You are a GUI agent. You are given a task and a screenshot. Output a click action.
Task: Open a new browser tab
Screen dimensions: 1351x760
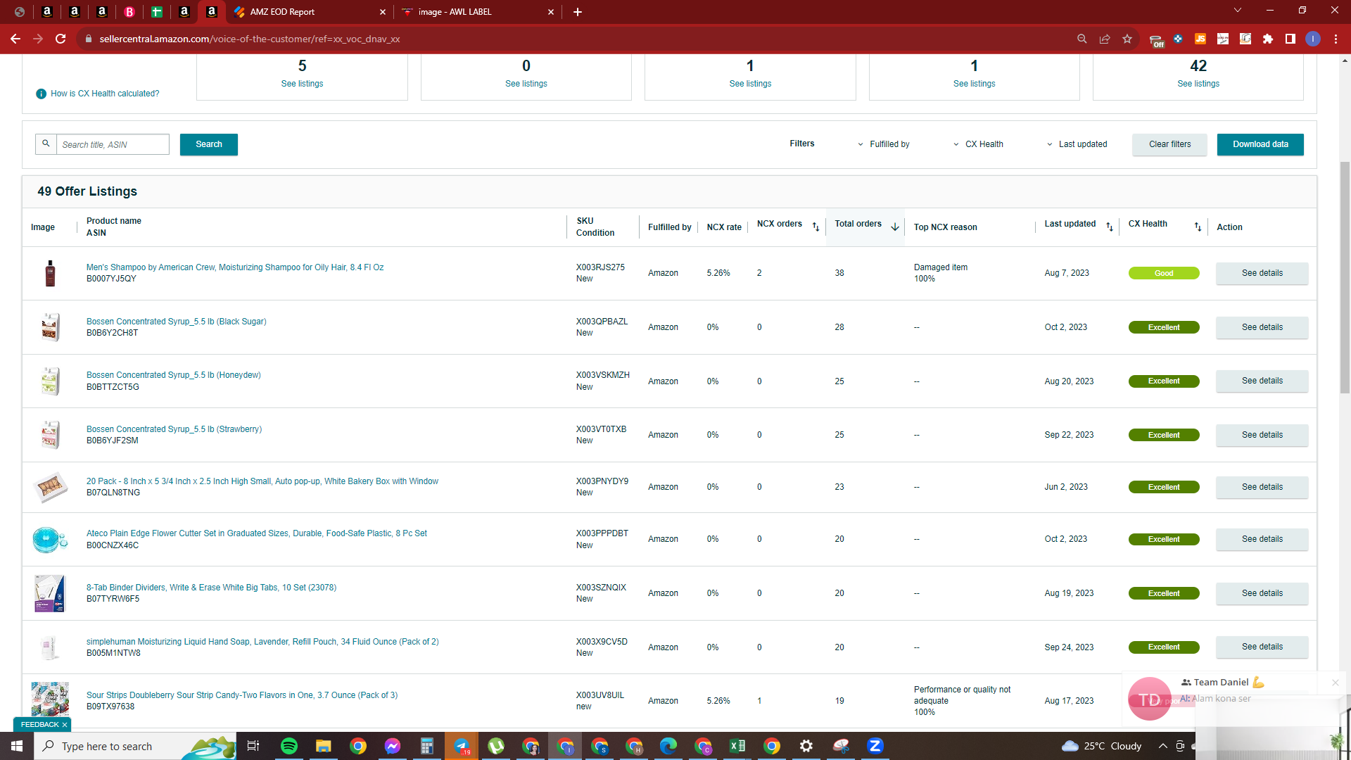pyautogui.click(x=578, y=12)
